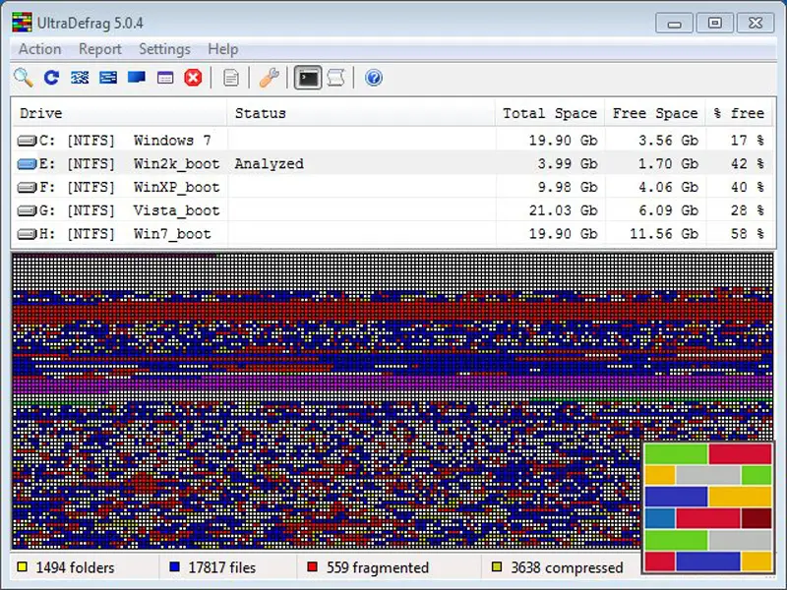Click the Repeat action icon

tap(51, 78)
